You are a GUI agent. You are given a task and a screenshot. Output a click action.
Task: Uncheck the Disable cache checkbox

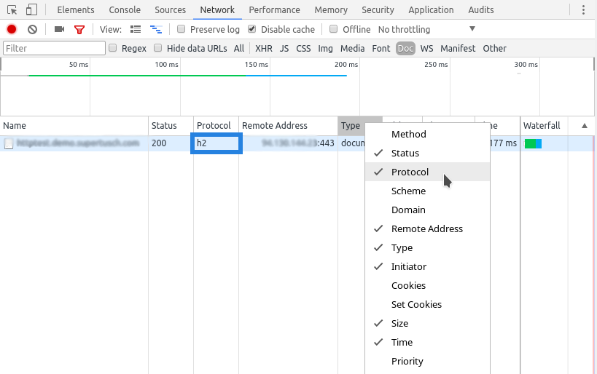coord(252,29)
